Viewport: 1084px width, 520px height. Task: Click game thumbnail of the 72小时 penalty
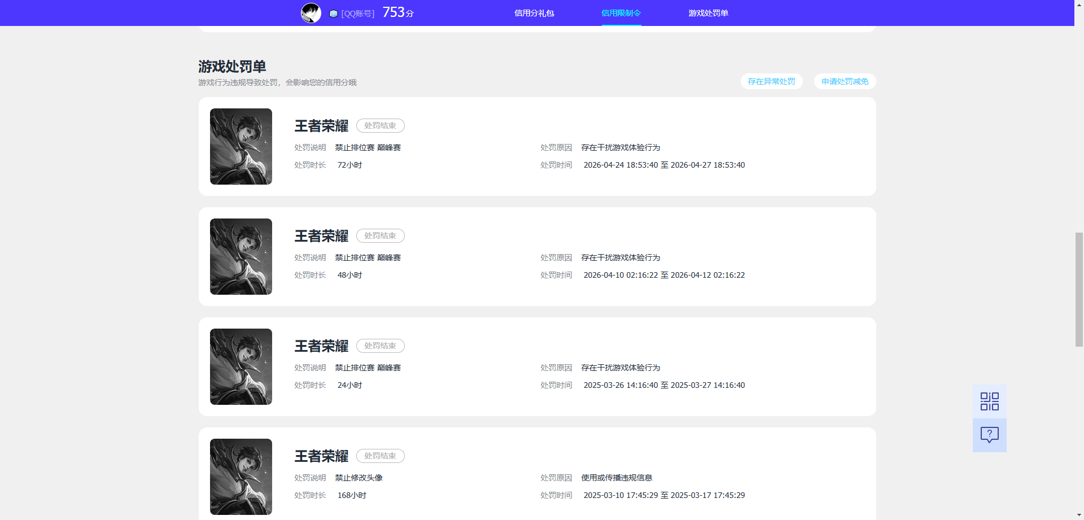(x=241, y=146)
